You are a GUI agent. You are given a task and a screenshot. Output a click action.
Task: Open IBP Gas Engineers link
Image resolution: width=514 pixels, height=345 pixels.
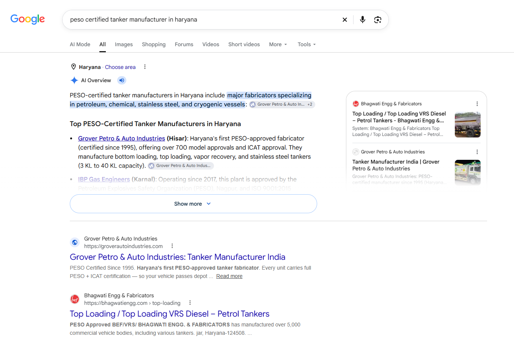[104, 179]
